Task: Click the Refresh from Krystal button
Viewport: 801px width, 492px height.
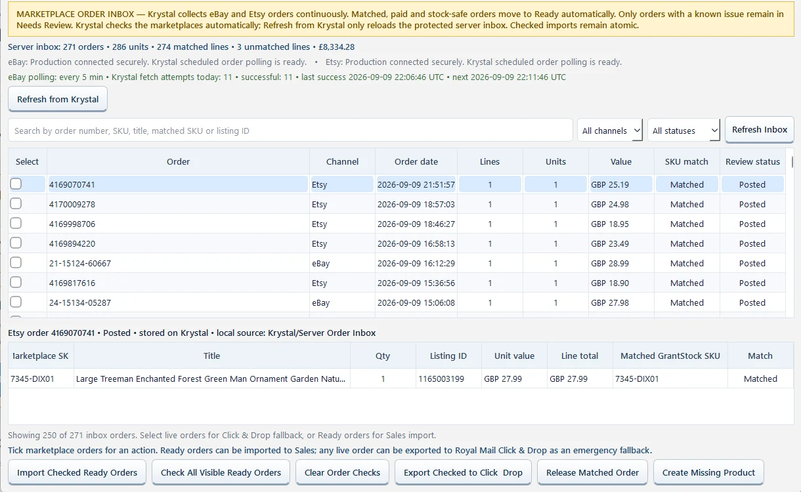Action: point(58,100)
